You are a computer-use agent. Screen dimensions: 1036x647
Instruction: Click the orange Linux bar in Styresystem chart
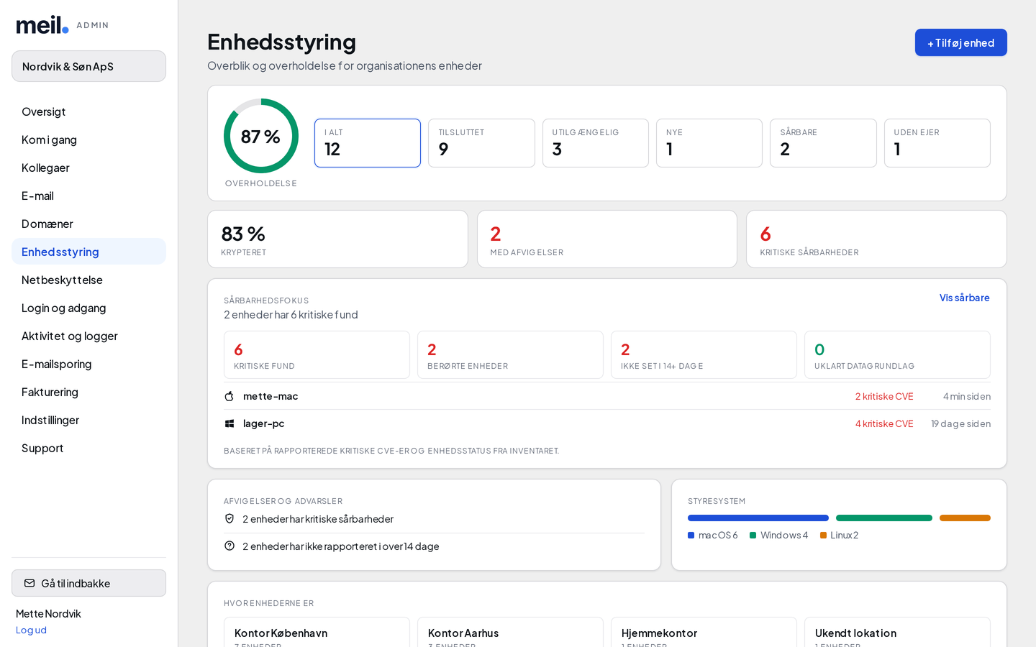pos(965,518)
